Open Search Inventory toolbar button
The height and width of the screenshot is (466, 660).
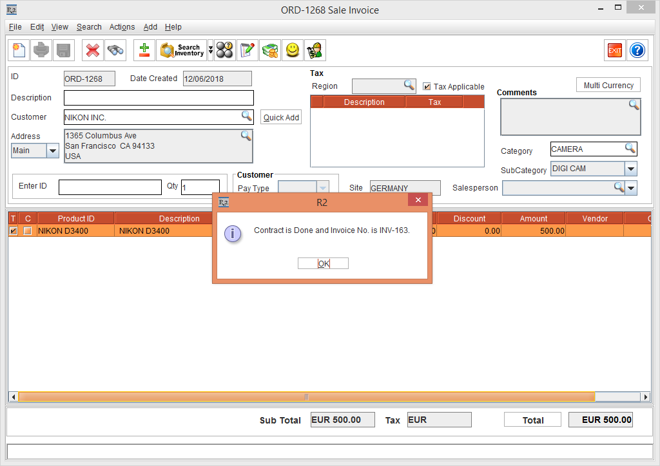[x=182, y=50]
